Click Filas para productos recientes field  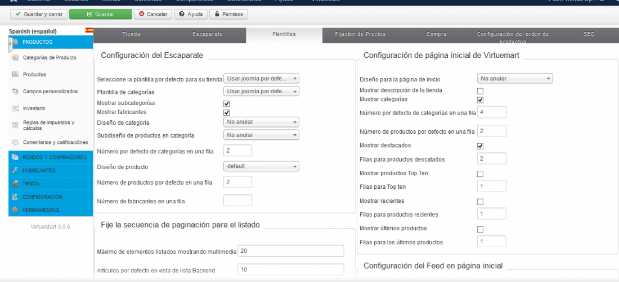pyautogui.click(x=491, y=214)
